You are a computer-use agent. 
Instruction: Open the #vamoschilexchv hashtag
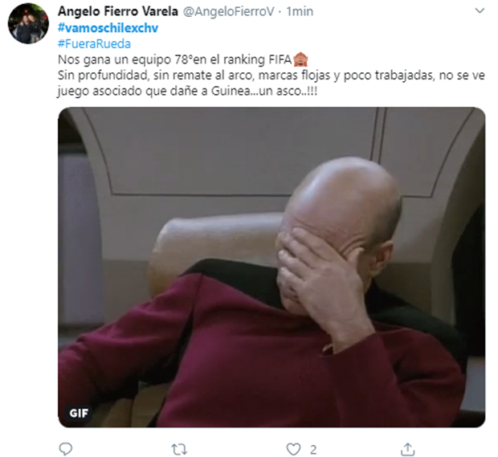108,28
